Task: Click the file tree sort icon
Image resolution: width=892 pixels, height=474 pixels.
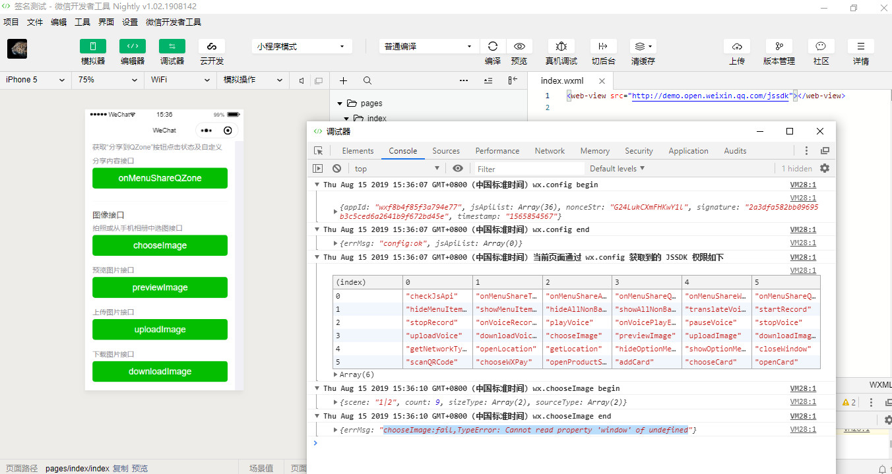Action: coord(488,80)
